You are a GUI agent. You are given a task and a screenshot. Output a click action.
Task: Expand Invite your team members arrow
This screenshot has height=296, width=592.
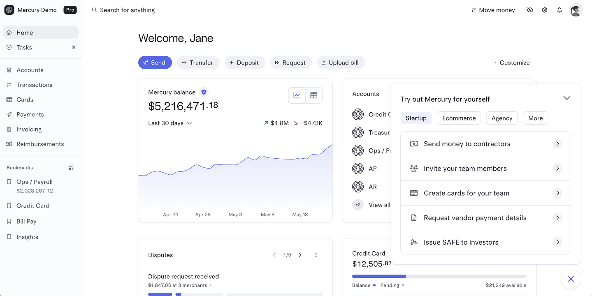pyautogui.click(x=557, y=169)
